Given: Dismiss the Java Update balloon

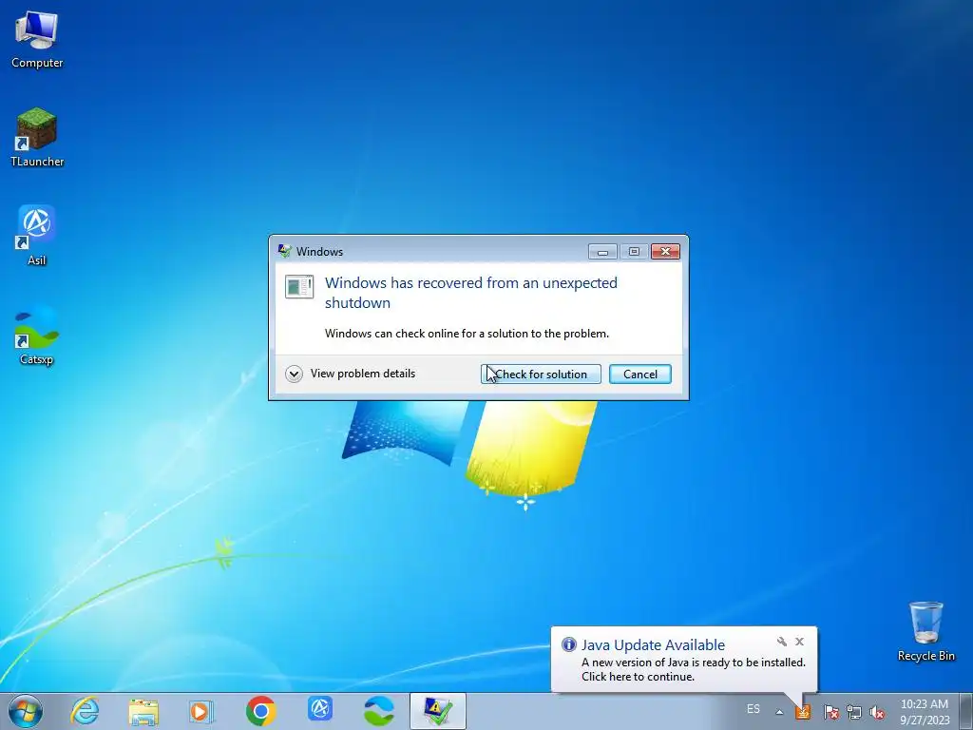Looking at the screenshot, I should point(799,642).
